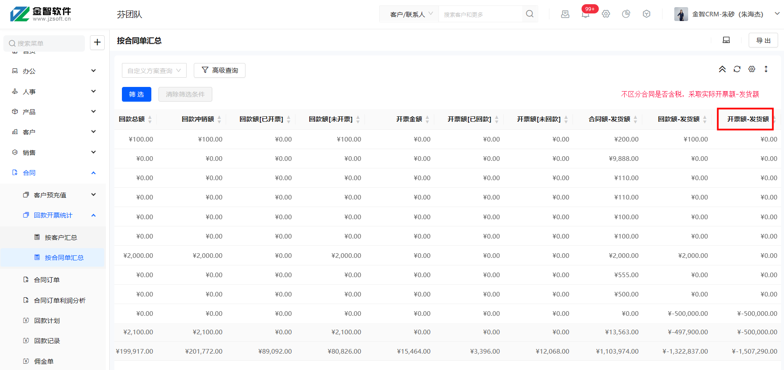Sort by 回款额[已开票] column
The width and height of the screenshot is (784, 370).
[x=289, y=119]
